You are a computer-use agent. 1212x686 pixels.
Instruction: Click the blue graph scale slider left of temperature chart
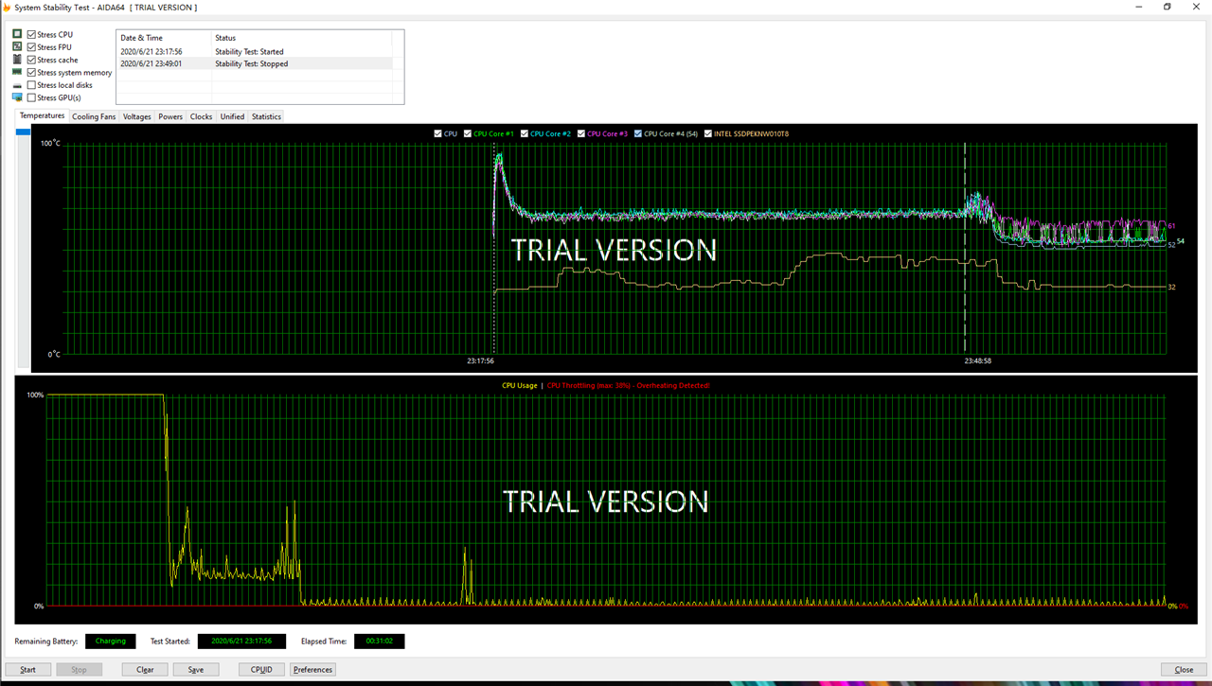point(24,132)
